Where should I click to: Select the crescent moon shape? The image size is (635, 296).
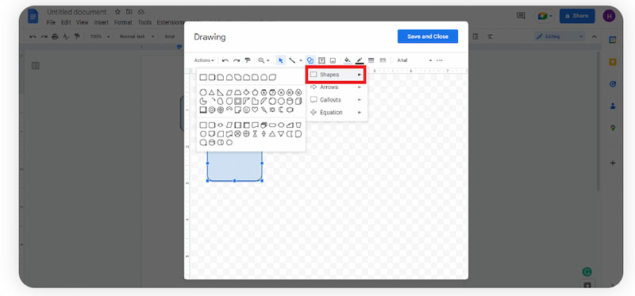coord(281,110)
